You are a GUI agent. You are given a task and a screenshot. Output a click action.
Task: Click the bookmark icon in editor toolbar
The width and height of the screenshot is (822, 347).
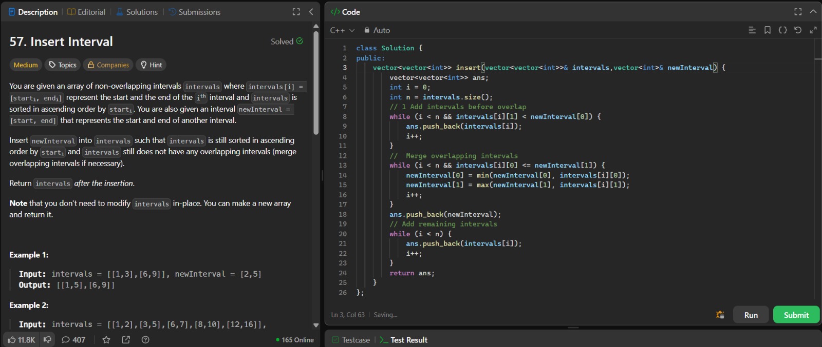point(767,30)
